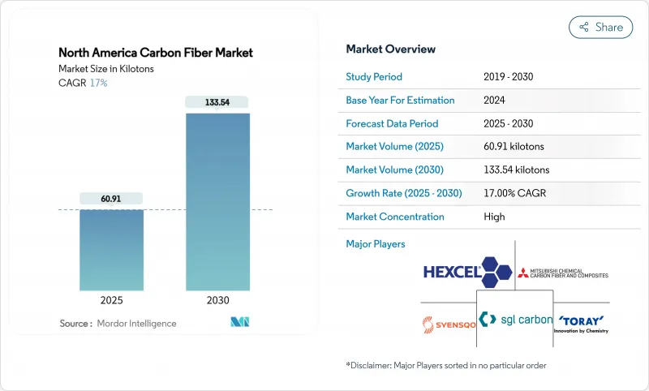Click the Hexcel logo
The image size is (649, 391).
[x=466, y=272]
